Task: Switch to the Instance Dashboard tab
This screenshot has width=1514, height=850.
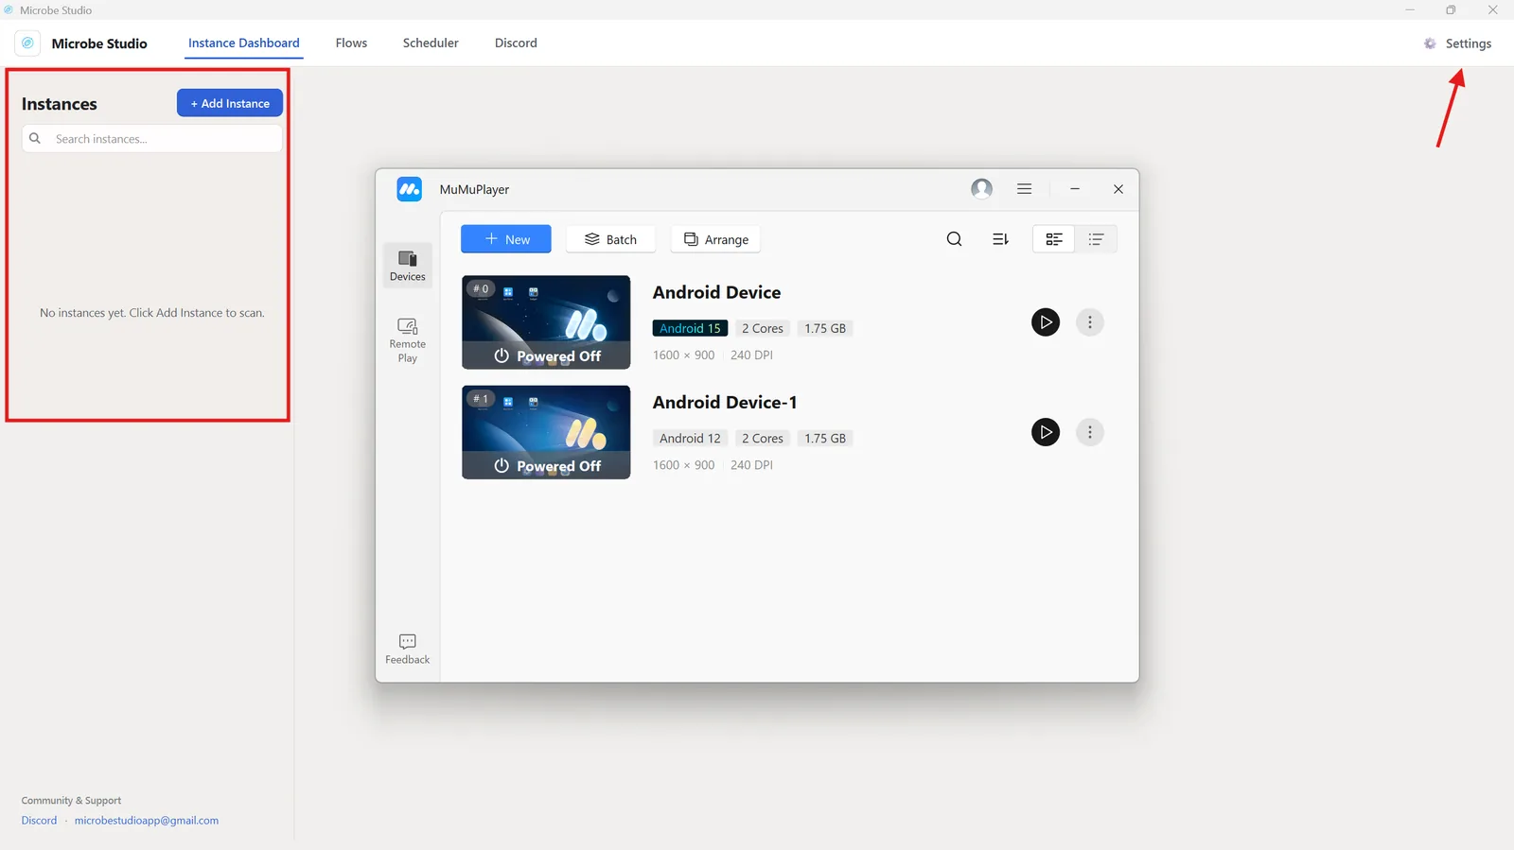Action: (243, 43)
